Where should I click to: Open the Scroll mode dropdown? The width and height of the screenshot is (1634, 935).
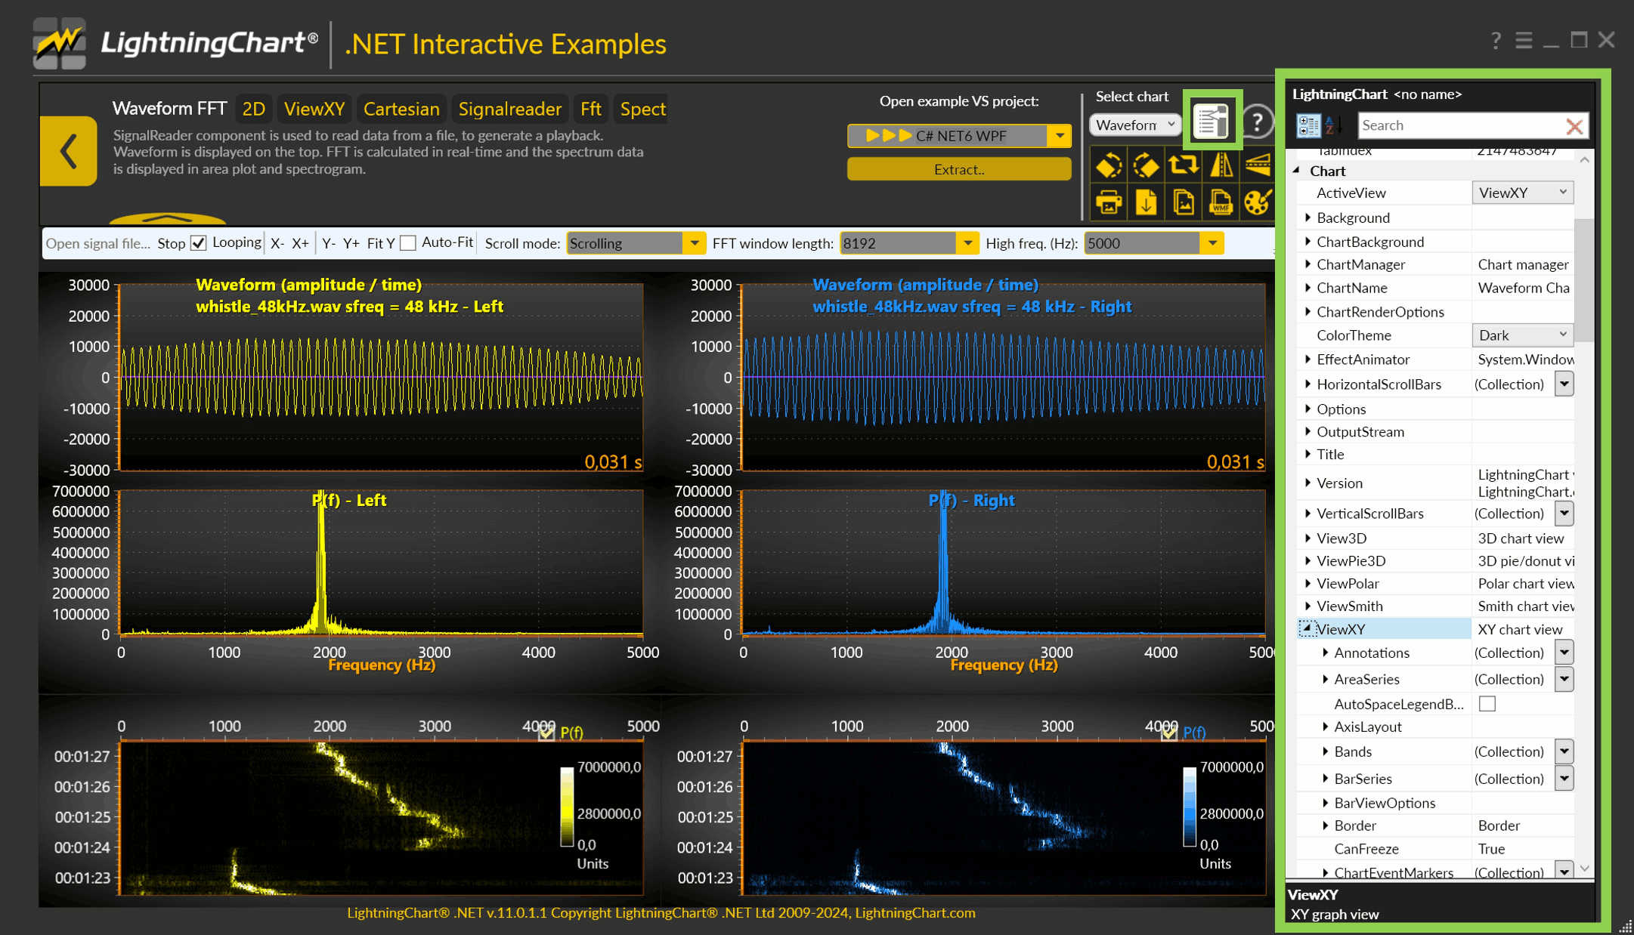pyautogui.click(x=636, y=243)
